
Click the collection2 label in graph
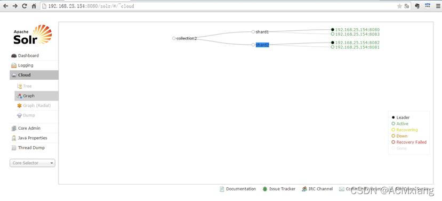187,38
